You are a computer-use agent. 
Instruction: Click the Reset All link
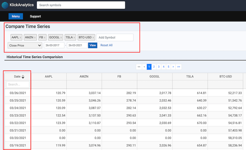(106, 45)
